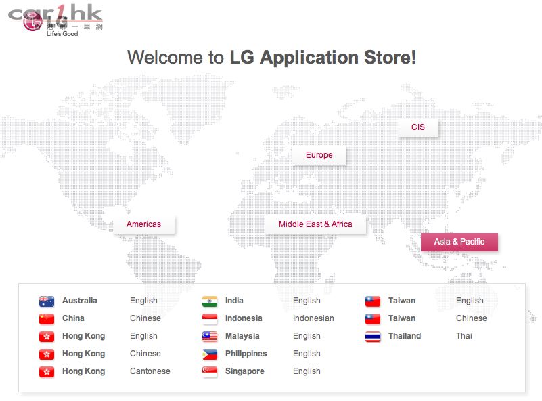
Task: Open the China country link
Action: (x=73, y=318)
